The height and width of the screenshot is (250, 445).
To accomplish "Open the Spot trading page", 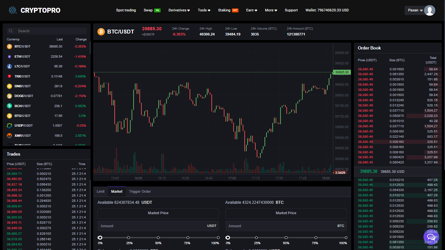I will (126, 10).
